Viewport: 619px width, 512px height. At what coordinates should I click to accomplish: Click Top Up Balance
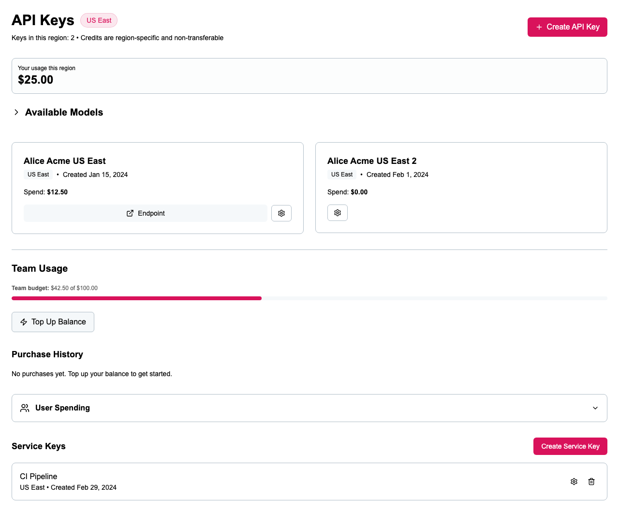tap(53, 322)
